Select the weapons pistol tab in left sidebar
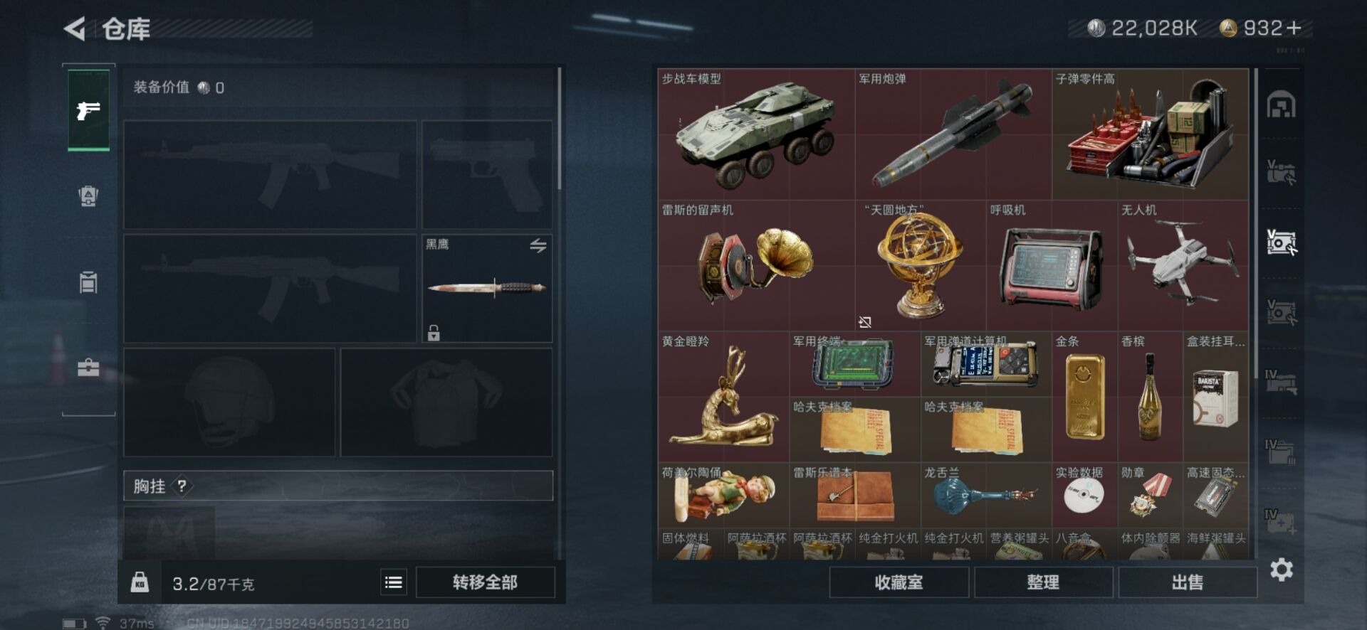 (88, 110)
